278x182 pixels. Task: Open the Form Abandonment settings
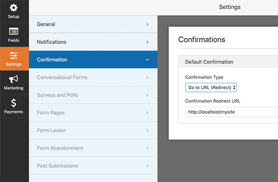tap(94, 148)
